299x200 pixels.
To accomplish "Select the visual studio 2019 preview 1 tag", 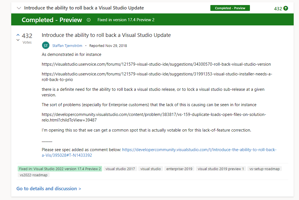I will (x=221, y=169).
